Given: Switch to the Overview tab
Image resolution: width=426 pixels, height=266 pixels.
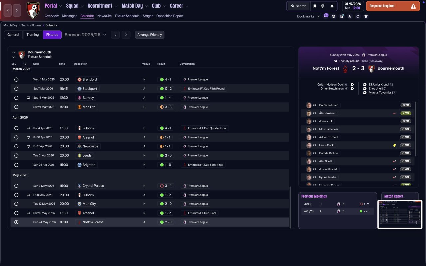Looking at the screenshot, I should click(x=52, y=16).
